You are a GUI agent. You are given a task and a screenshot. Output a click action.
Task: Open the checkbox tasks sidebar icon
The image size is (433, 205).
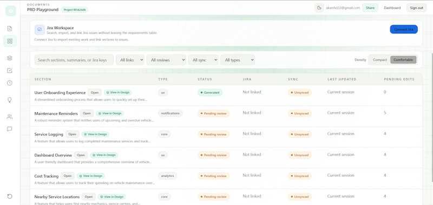click(x=10, y=71)
